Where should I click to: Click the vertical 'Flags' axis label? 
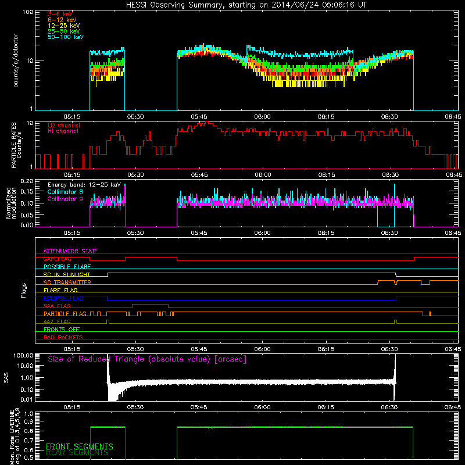tap(24, 290)
